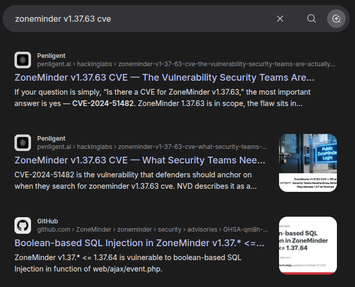Image resolution: width=355 pixels, height=287 pixels.
Task: Open the AI assist sparkle search icon
Action: (x=336, y=19)
